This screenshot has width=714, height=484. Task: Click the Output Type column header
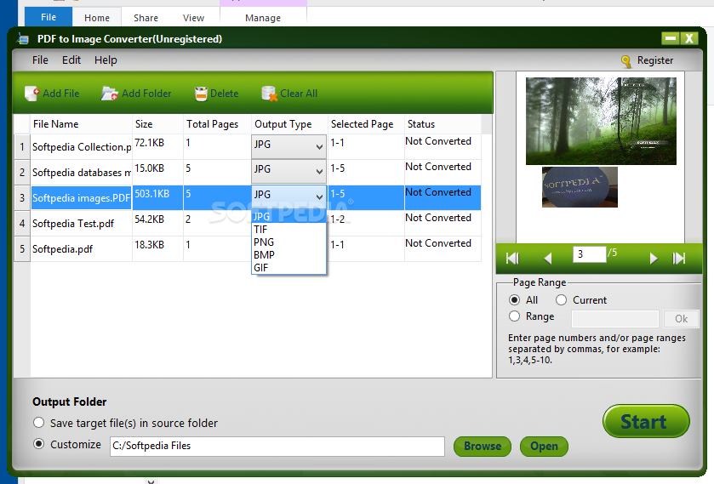coord(289,124)
